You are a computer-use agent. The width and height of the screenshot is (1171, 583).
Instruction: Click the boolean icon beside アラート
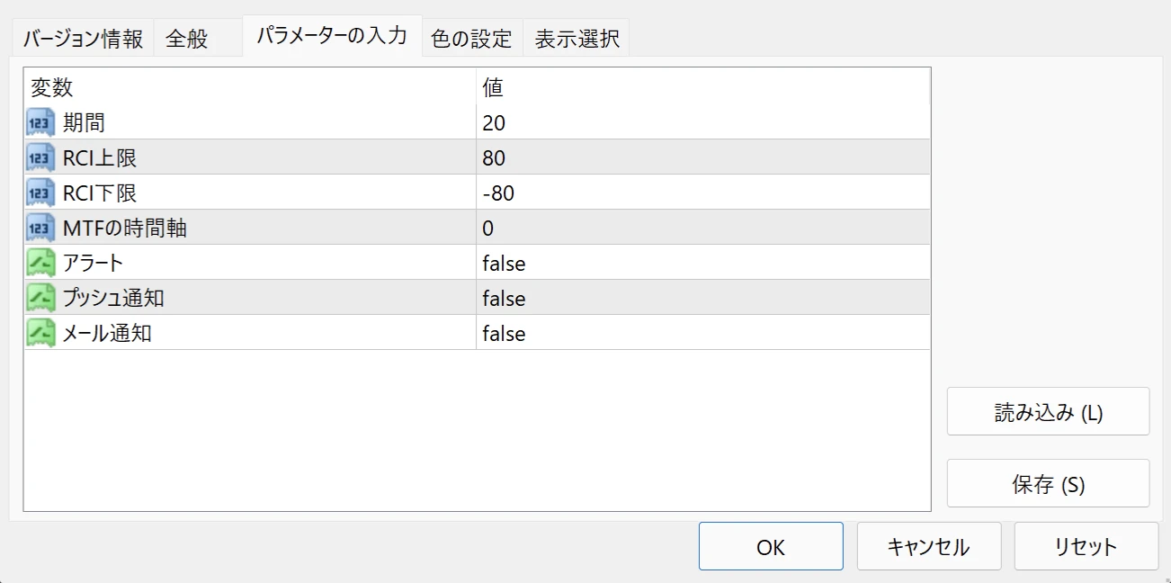click(x=40, y=263)
